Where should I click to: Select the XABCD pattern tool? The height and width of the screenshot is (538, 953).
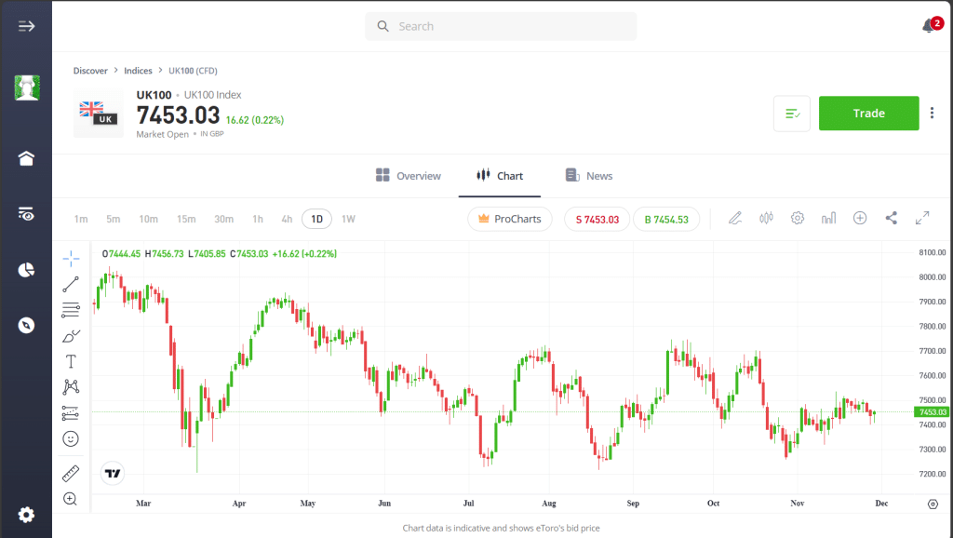click(71, 384)
